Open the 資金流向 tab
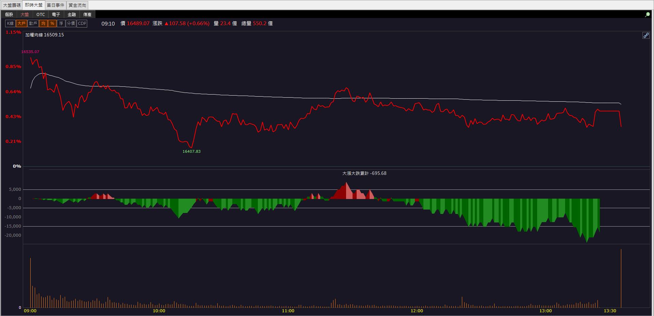The height and width of the screenshot is (316, 654). point(77,5)
